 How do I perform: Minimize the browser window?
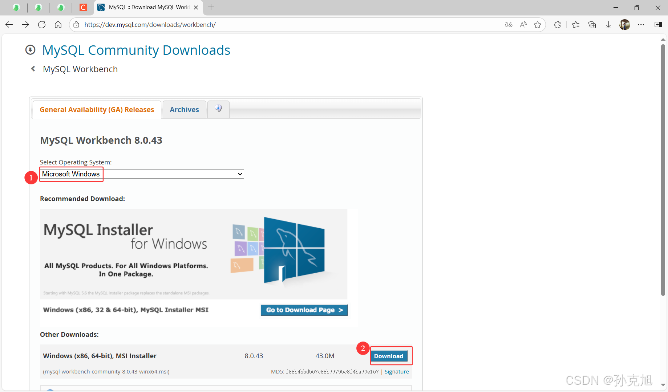616,7
